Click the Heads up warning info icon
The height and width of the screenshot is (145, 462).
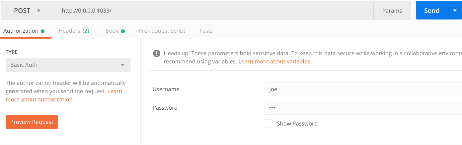coord(157,54)
